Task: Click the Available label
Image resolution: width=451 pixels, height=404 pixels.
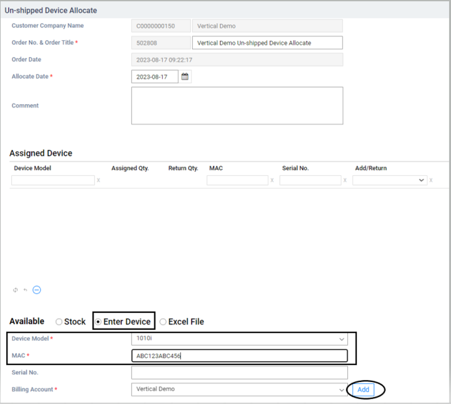Action: [27, 321]
